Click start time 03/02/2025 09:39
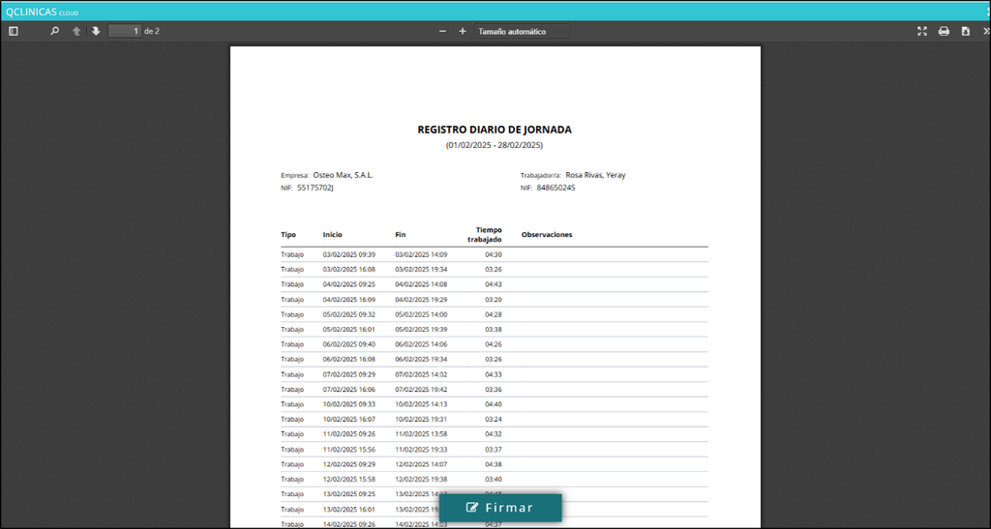 [348, 254]
